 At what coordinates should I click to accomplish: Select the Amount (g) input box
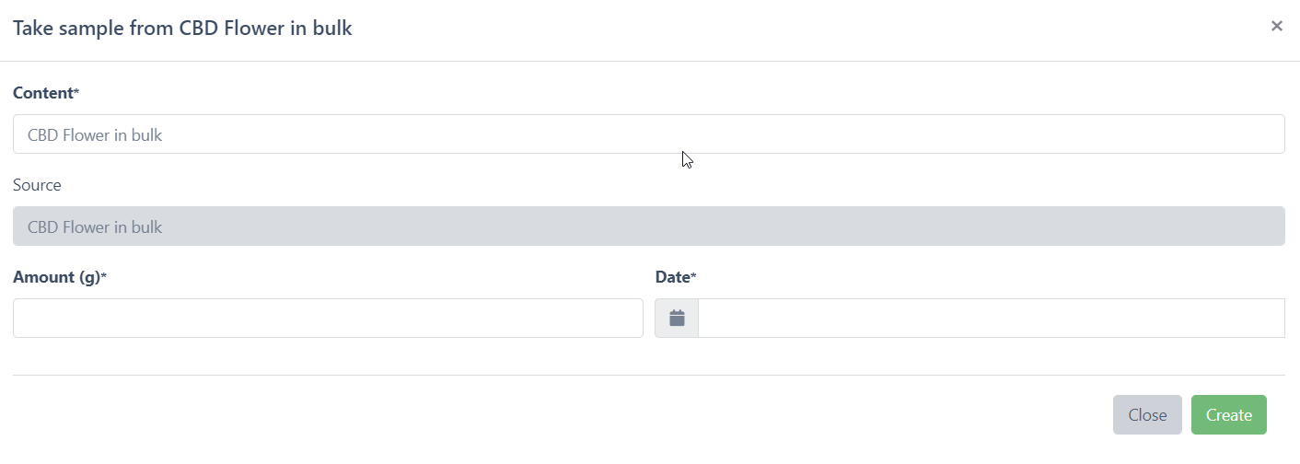(x=328, y=319)
